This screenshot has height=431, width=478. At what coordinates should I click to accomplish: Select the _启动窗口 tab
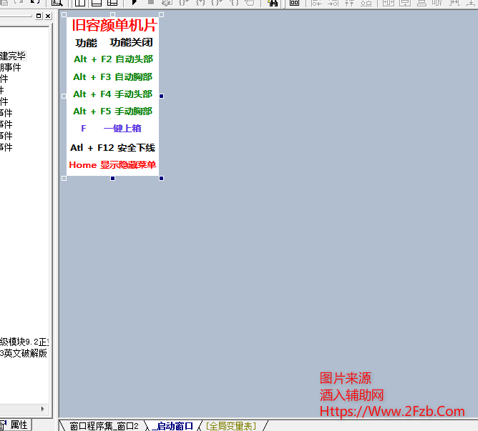click(173, 426)
